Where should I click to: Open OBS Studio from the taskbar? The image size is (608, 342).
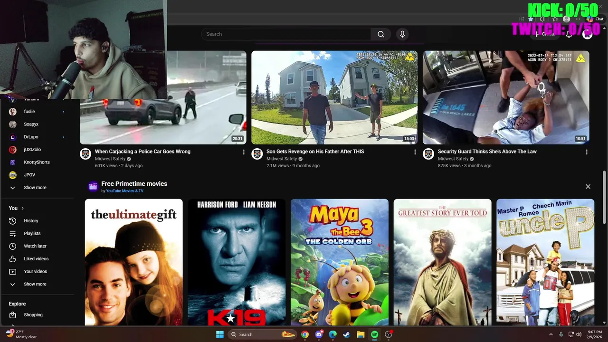click(389, 334)
